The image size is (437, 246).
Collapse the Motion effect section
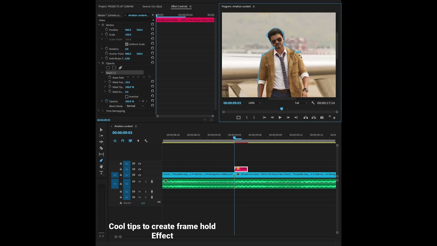point(99,25)
